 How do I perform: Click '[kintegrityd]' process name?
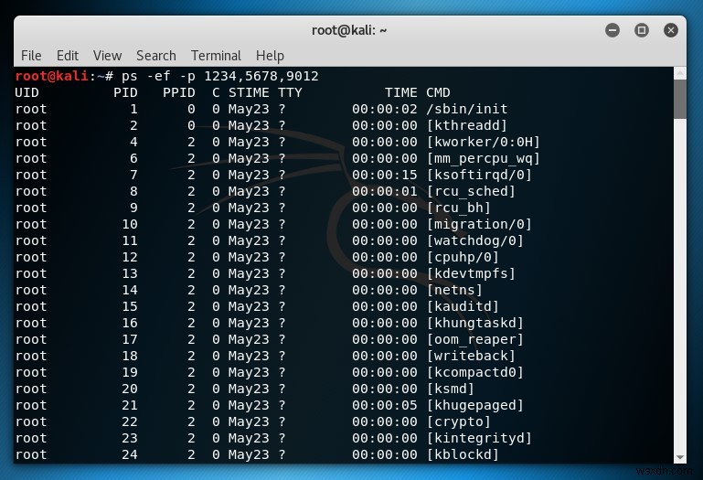click(x=479, y=438)
